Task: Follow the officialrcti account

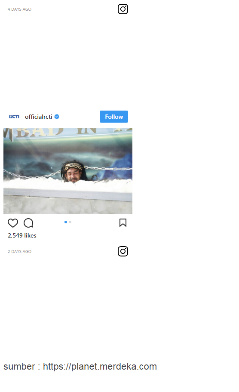Action: point(114,117)
